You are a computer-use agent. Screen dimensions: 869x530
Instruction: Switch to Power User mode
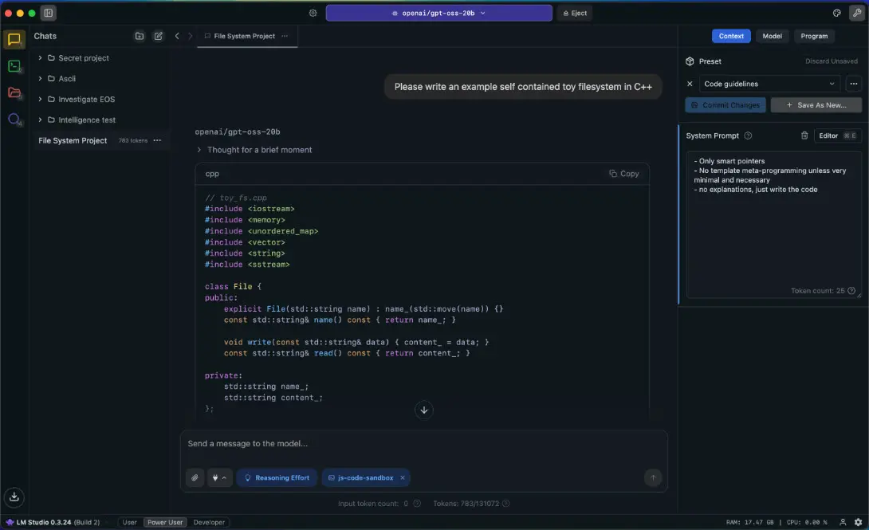point(165,522)
